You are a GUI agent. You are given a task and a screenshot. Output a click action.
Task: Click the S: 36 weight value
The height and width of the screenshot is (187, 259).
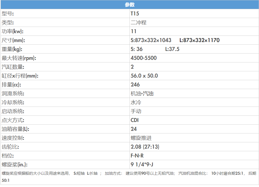[x=137, y=49]
